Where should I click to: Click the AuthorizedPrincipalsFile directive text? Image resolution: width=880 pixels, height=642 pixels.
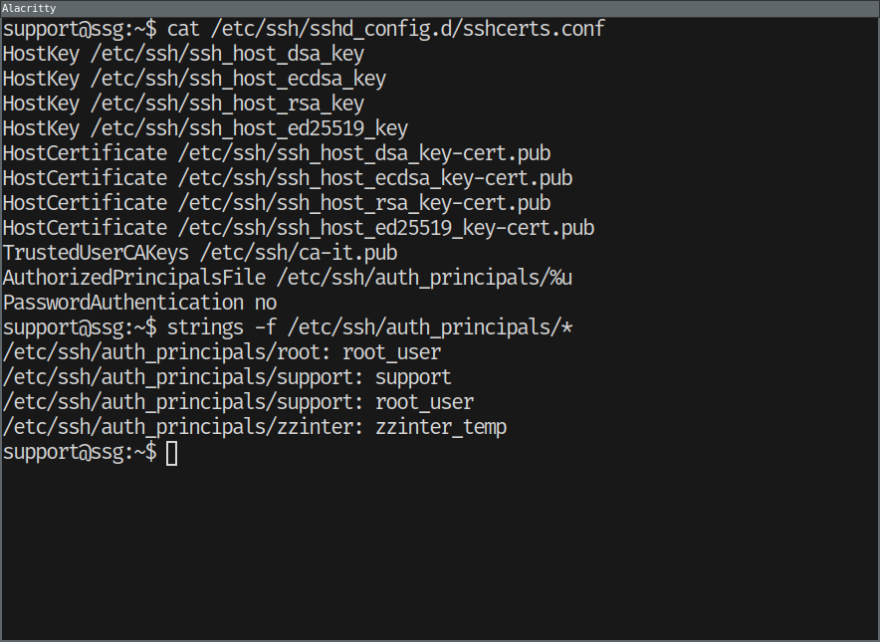(134, 278)
